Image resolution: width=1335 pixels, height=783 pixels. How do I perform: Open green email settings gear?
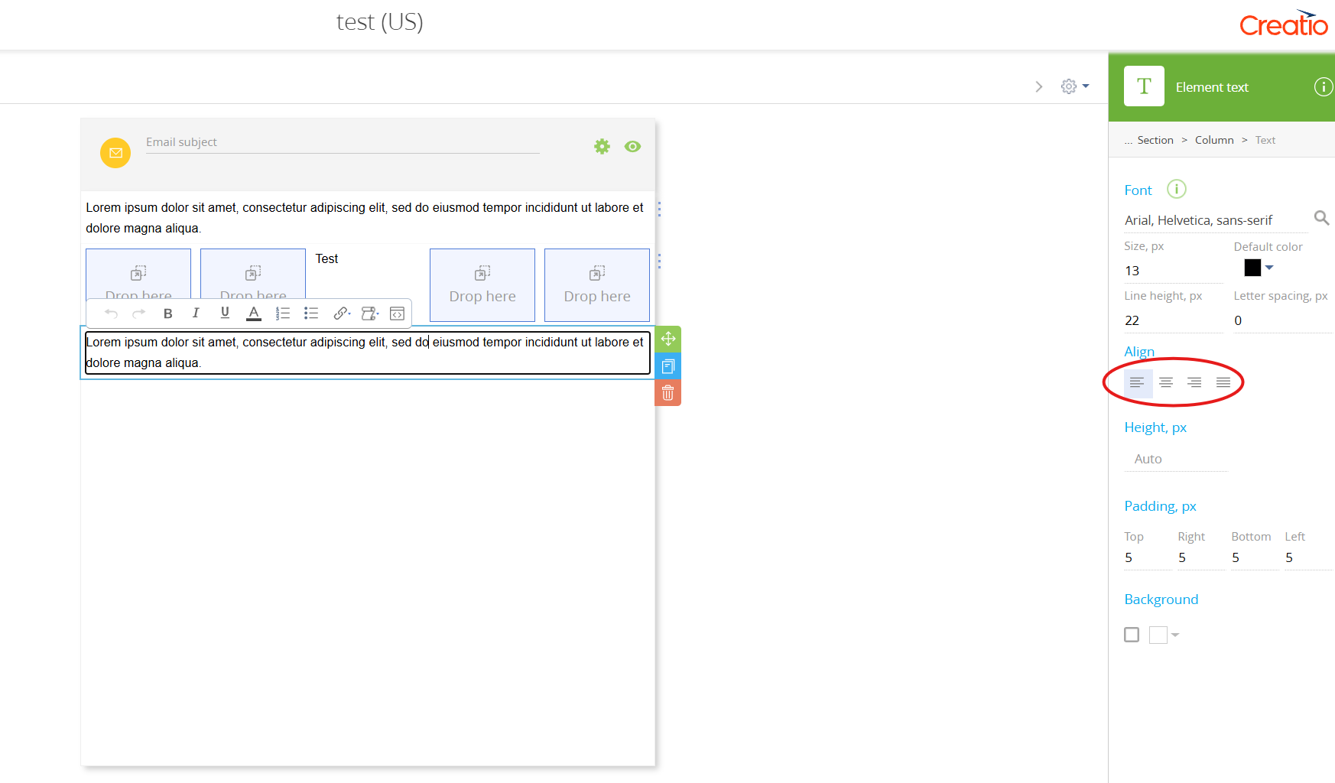603,147
